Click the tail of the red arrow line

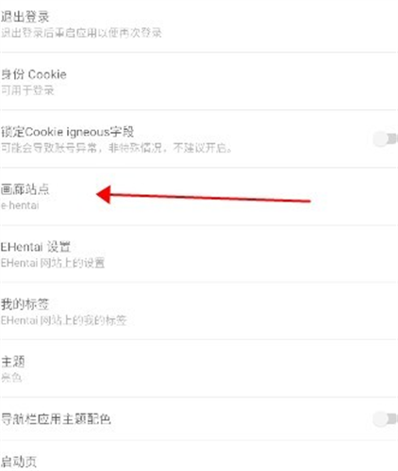coord(307,201)
